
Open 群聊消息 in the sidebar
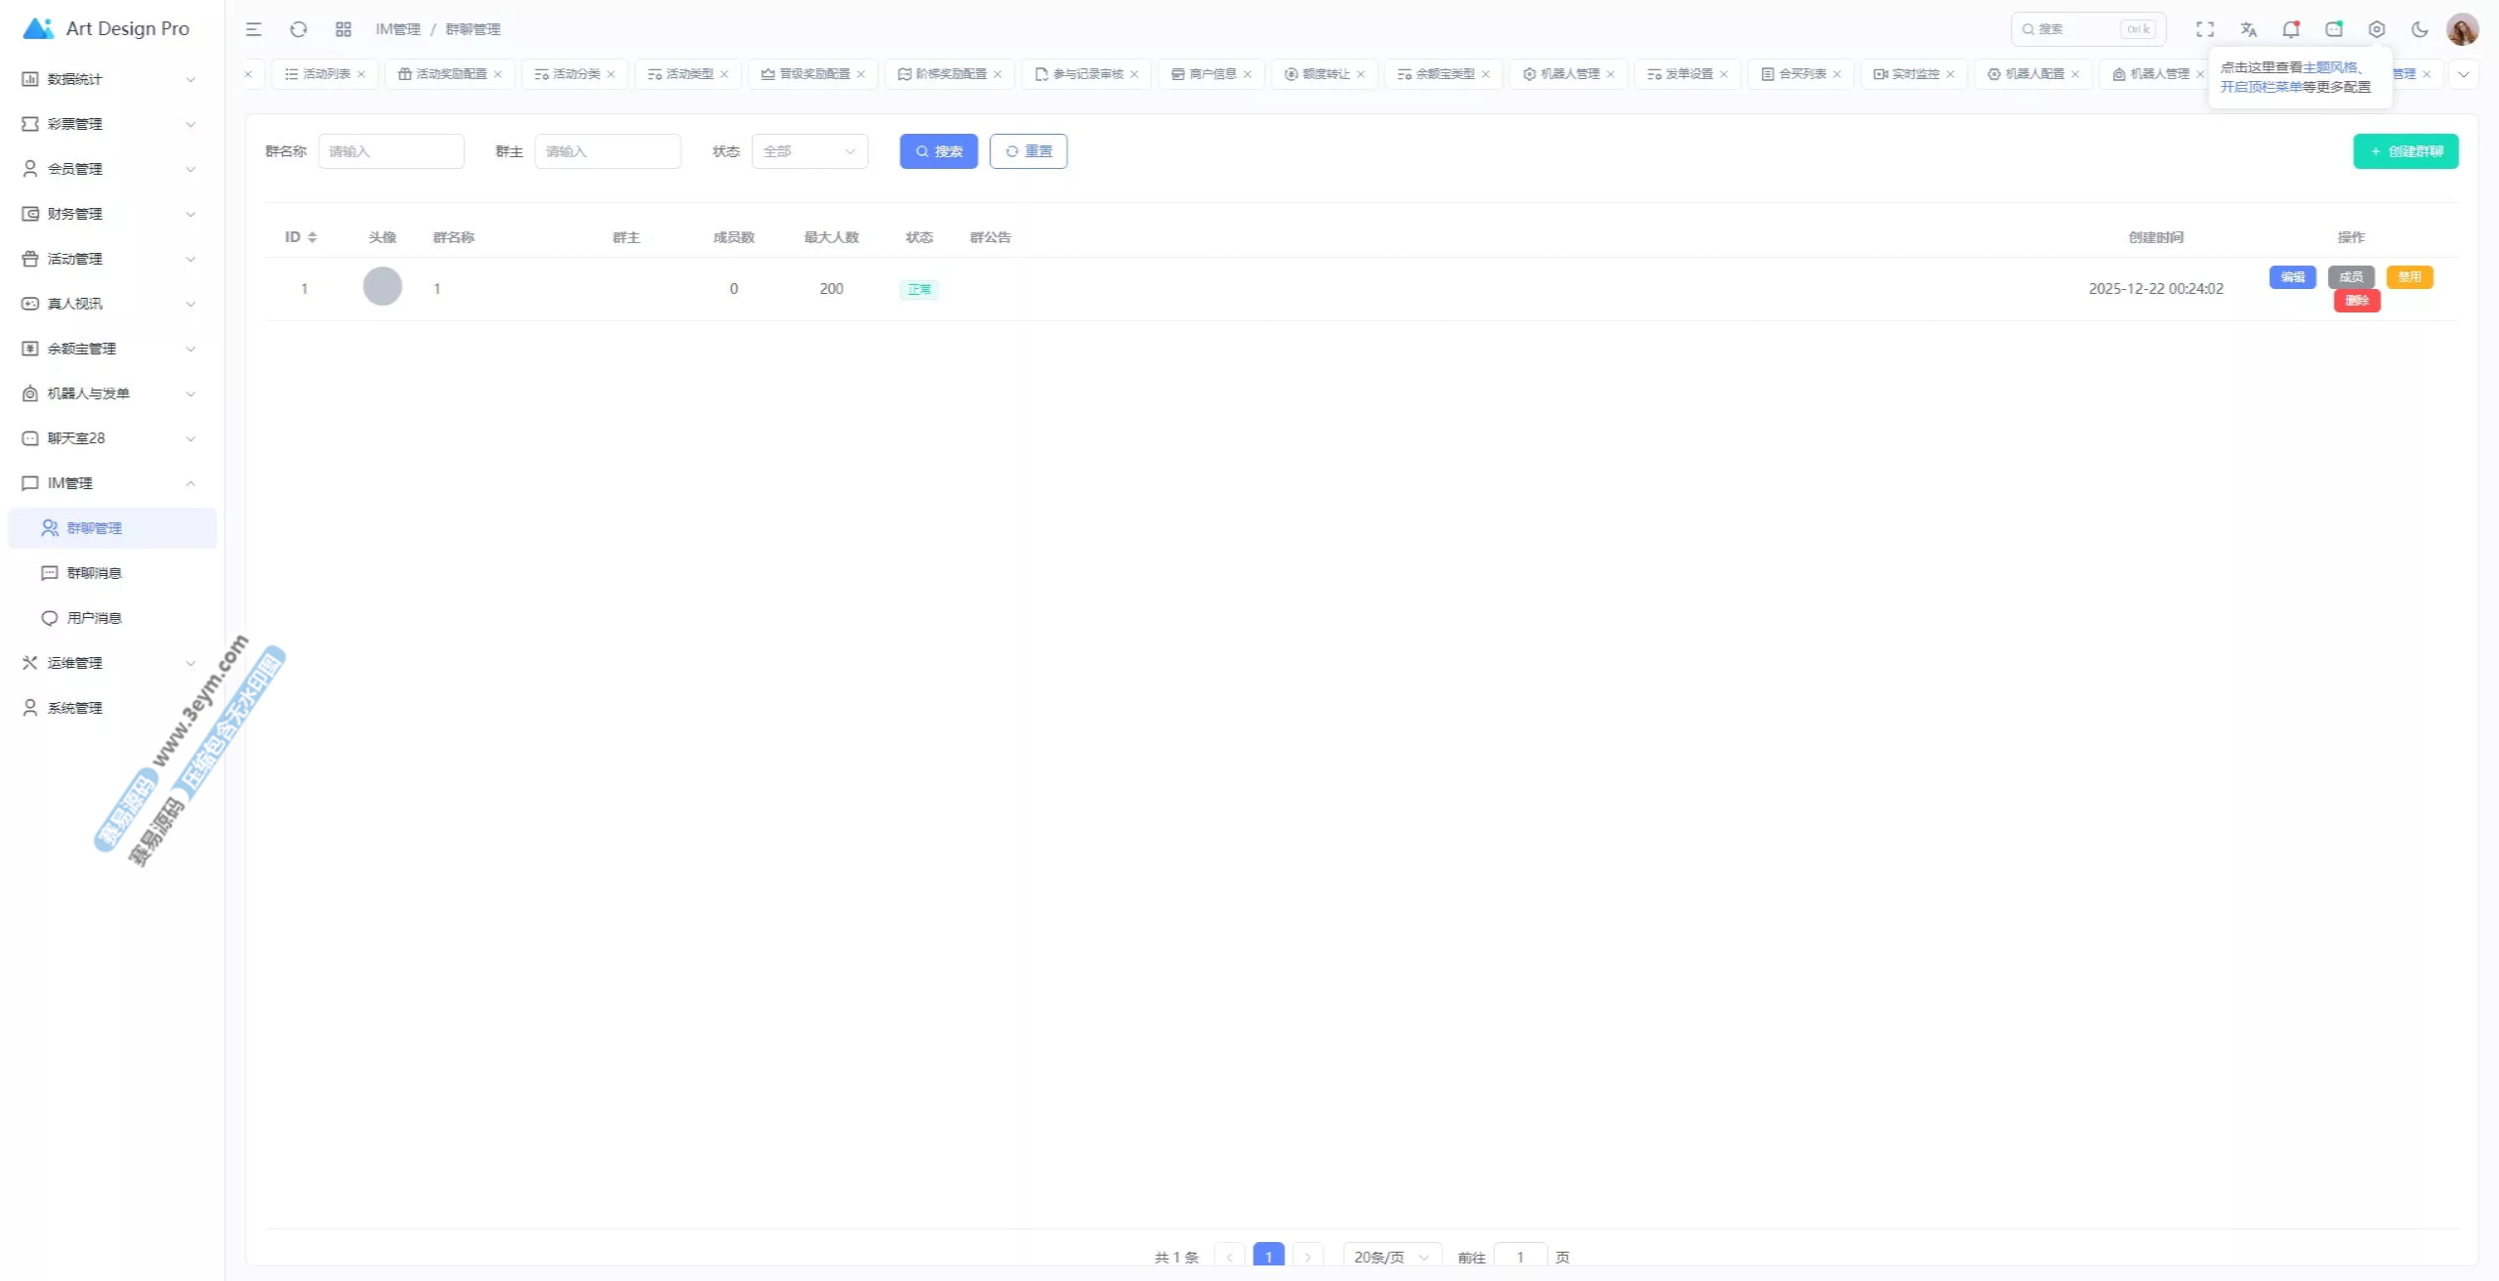(x=94, y=573)
